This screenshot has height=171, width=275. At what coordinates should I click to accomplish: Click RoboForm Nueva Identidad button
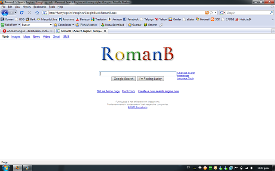[x=113, y=25]
